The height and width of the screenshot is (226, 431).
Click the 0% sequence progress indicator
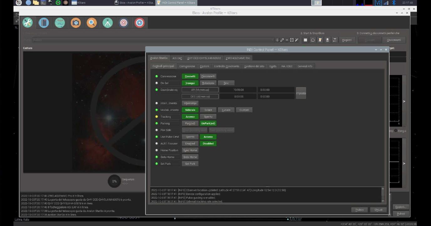tap(114, 181)
